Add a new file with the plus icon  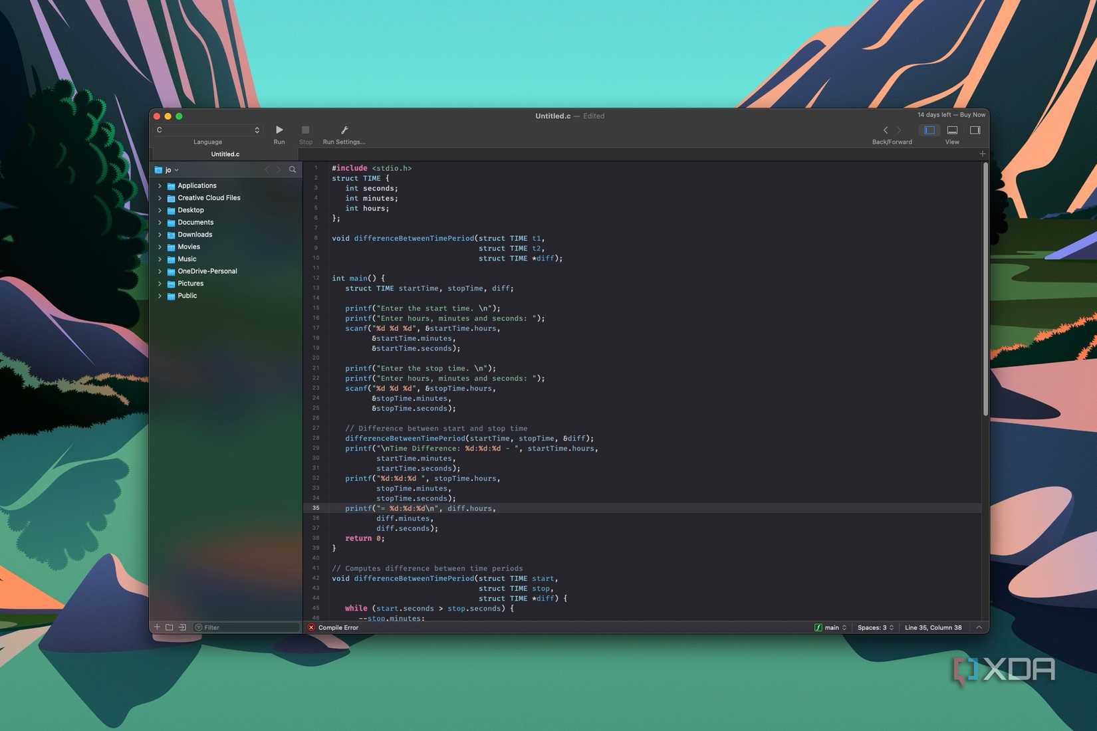pyautogui.click(x=157, y=627)
